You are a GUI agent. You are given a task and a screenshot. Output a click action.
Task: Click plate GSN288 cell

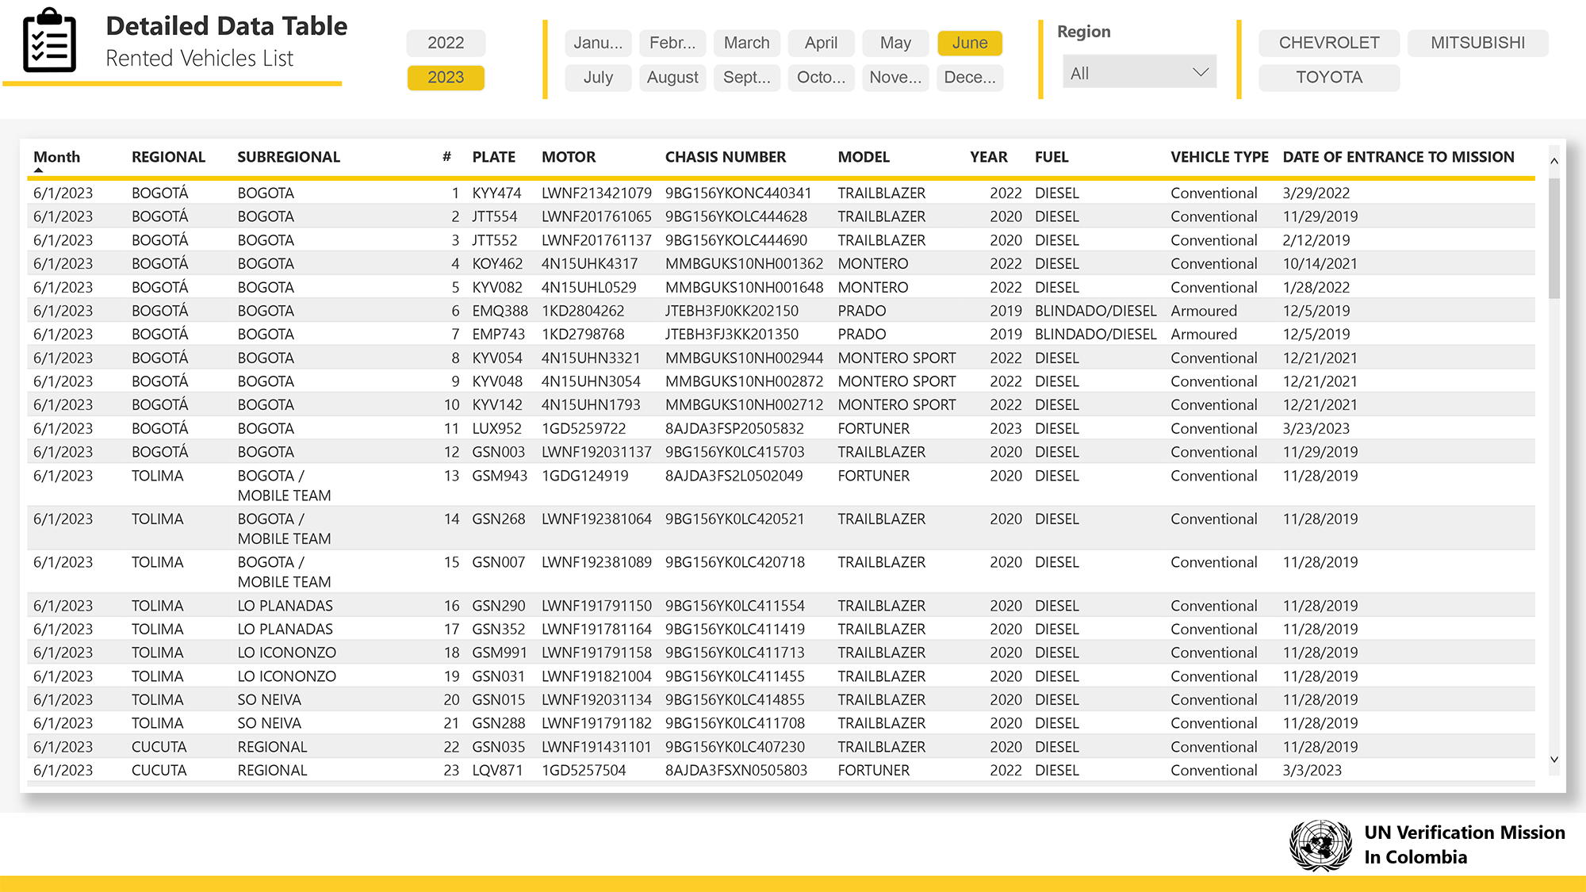[499, 723]
